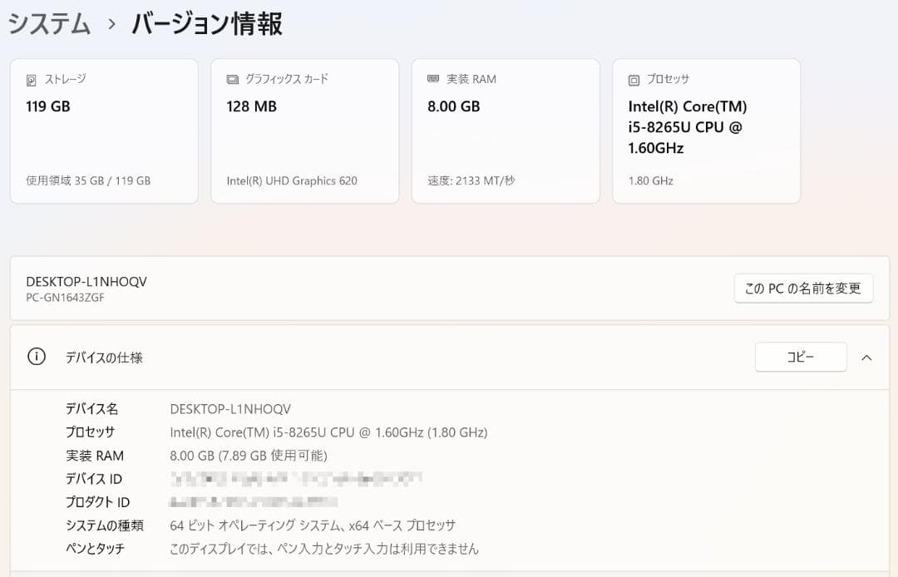Click the Intel Core i5-8265U processor card

pyautogui.click(x=706, y=131)
